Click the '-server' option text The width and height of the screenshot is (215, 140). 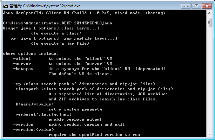click(x=22, y=64)
